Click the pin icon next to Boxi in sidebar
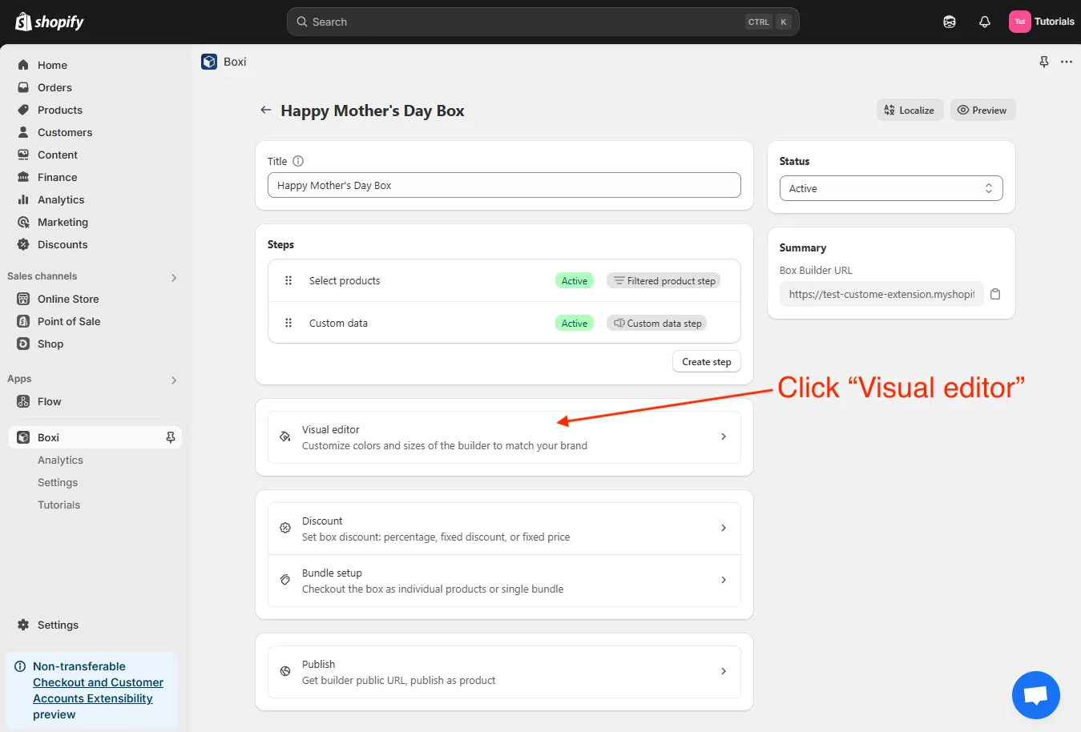This screenshot has height=732, width=1081. click(x=171, y=437)
